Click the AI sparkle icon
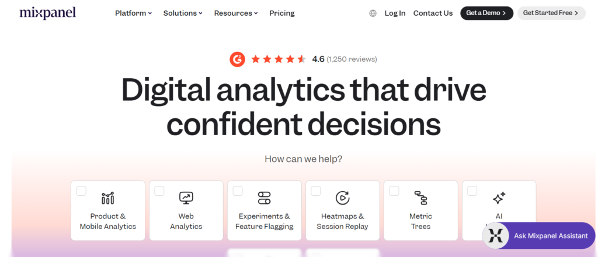Viewport: 598px width, 257px height. (499, 198)
